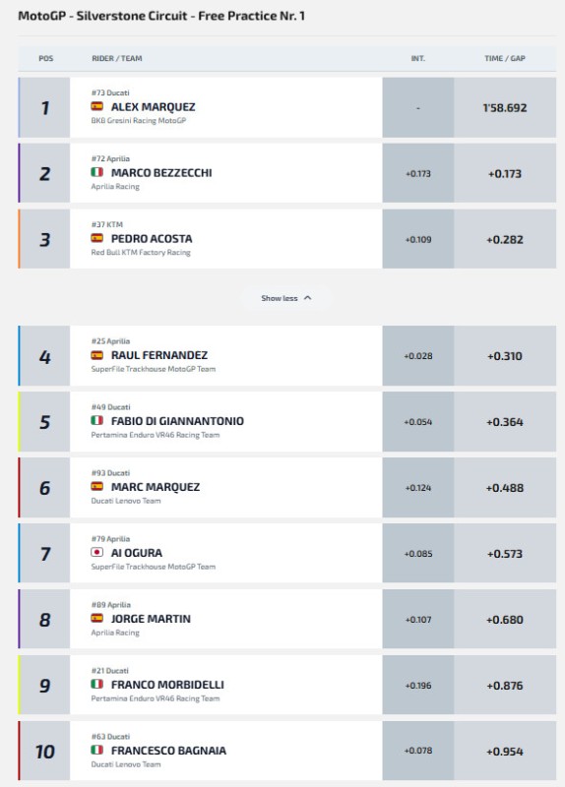Click the Japanese flag beside Ai Ogura
This screenshot has width=565, height=787.
click(96, 552)
